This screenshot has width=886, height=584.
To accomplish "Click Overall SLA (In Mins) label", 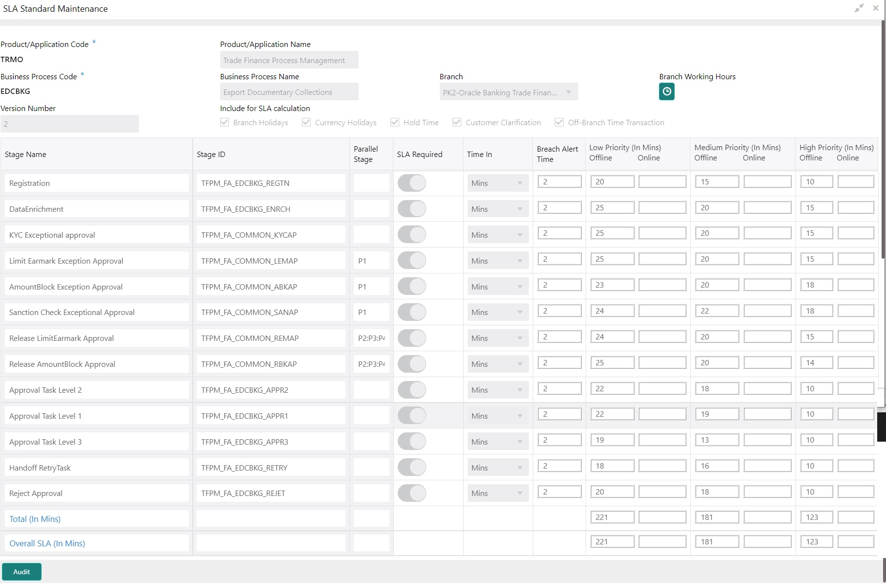I will click(47, 543).
